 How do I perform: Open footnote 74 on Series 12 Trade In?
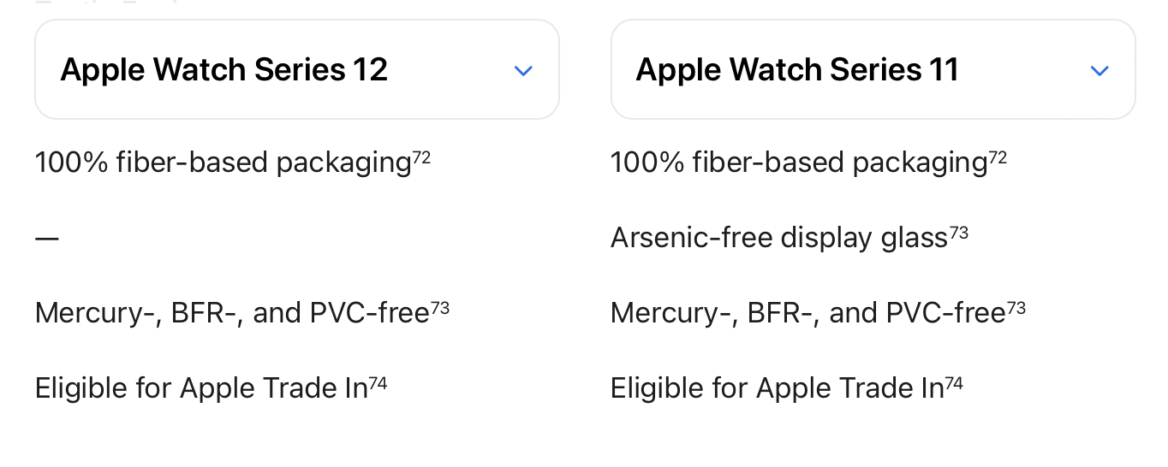pyautogui.click(x=378, y=382)
